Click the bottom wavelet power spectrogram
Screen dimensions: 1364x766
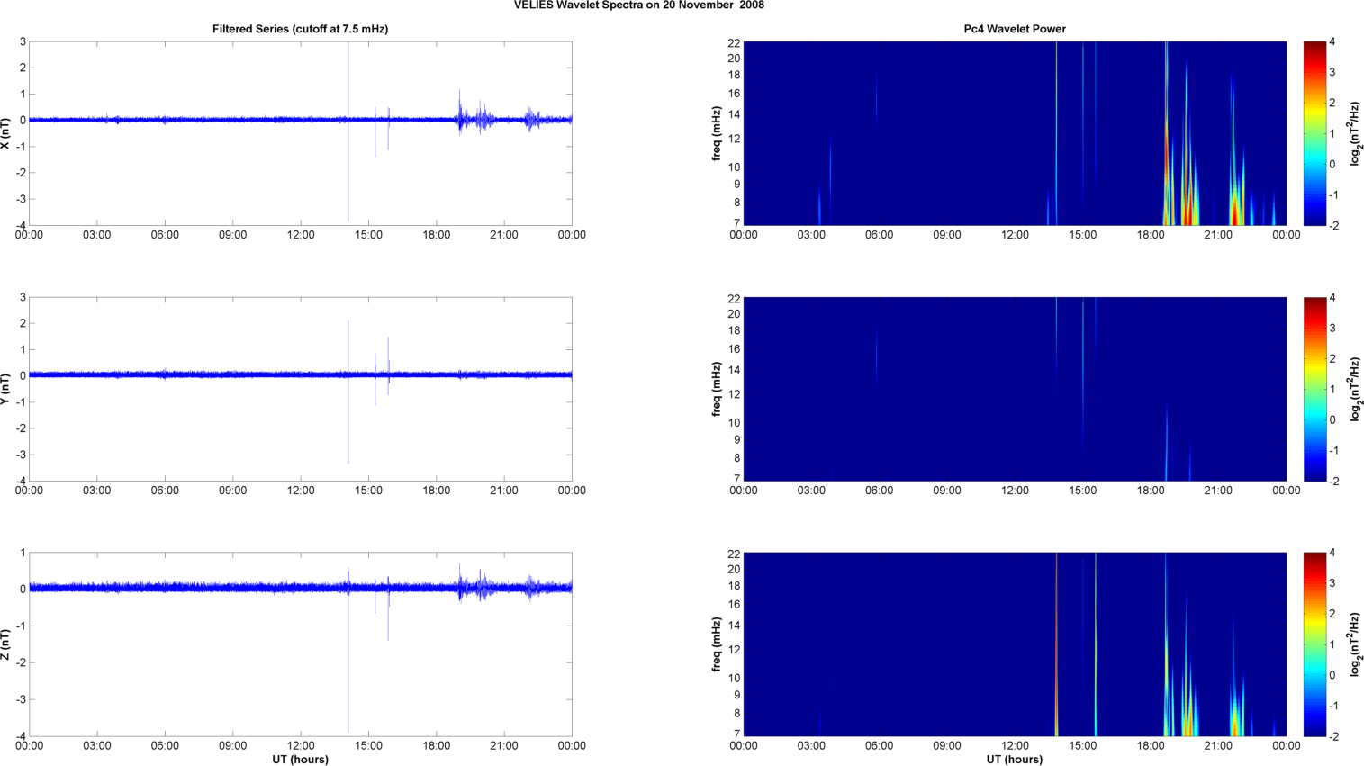pyautogui.click(x=1014, y=644)
